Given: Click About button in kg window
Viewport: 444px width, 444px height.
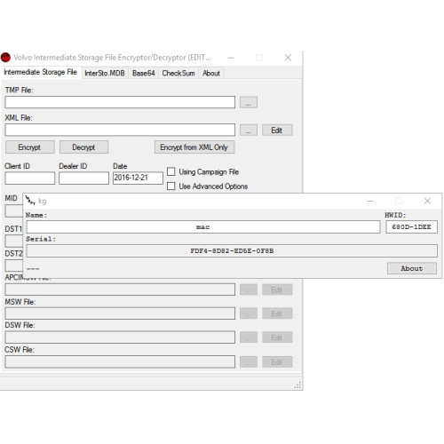Looking at the screenshot, I should pyautogui.click(x=412, y=268).
